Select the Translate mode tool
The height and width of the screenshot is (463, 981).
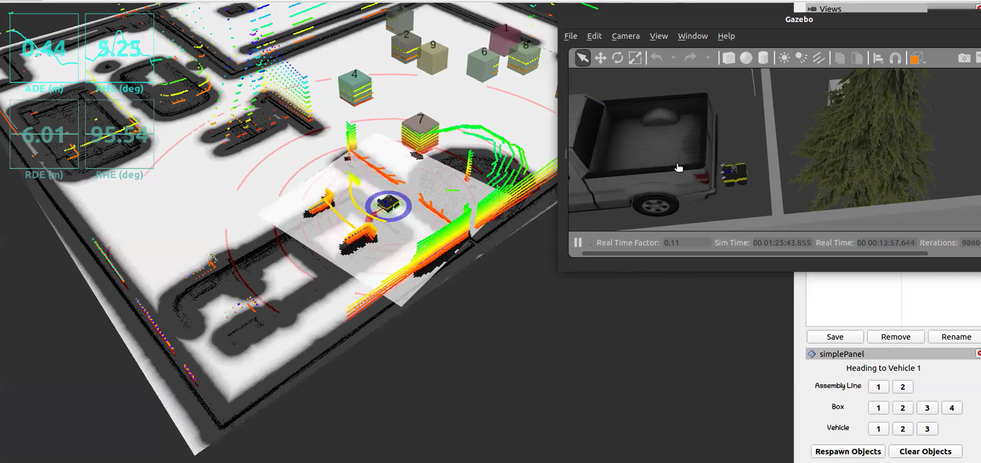click(600, 58)
